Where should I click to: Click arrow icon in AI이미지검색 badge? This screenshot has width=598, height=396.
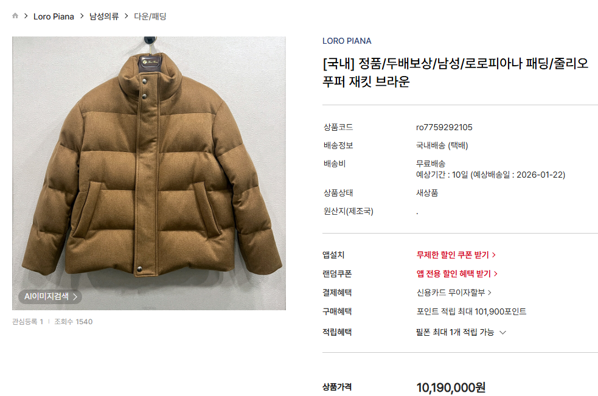(x=75, y=297)
